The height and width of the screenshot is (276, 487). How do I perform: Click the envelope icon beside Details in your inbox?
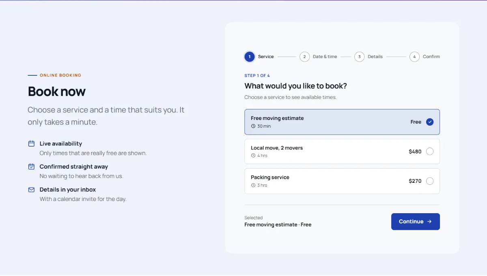[x=31, y=190]
